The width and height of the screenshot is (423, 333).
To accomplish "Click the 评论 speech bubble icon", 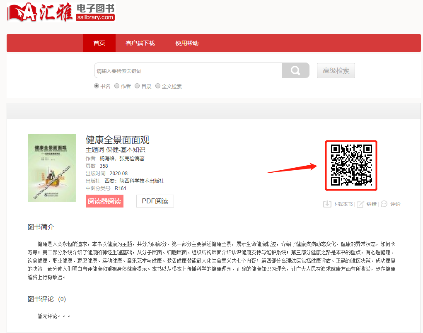I will pyautogui.click(x=384, y=204).
